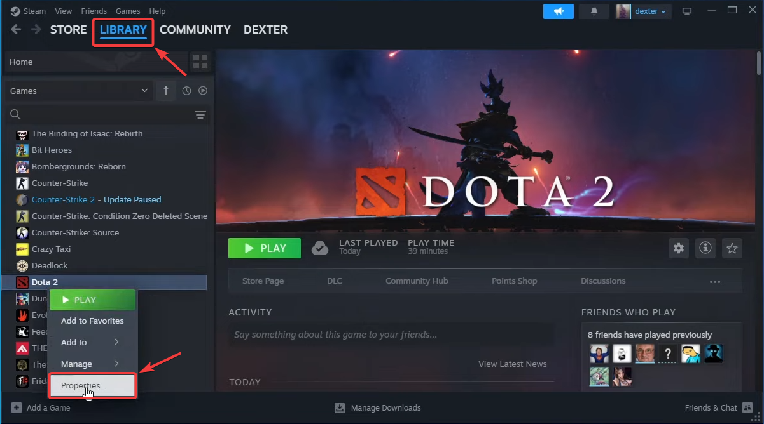Screen dimensions: 764x424
Task: Open the COMMUNITY tab
Action: click(195, 30)
